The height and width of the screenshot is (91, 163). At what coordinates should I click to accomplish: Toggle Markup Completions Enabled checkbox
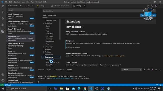pyautogui.click(x=67, y=56)
